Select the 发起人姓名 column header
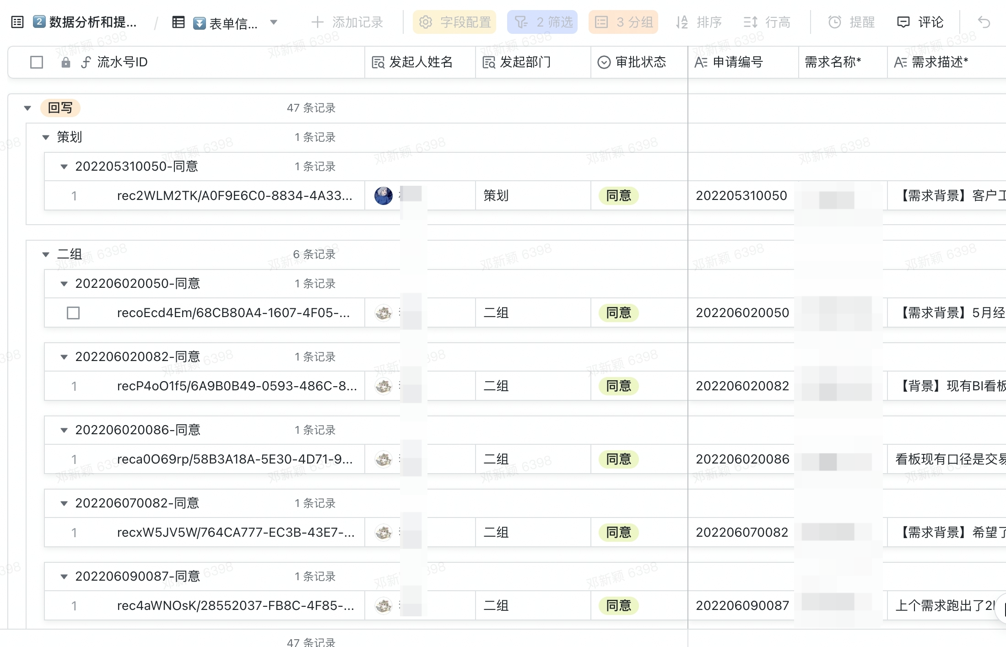 coord(420,62)
